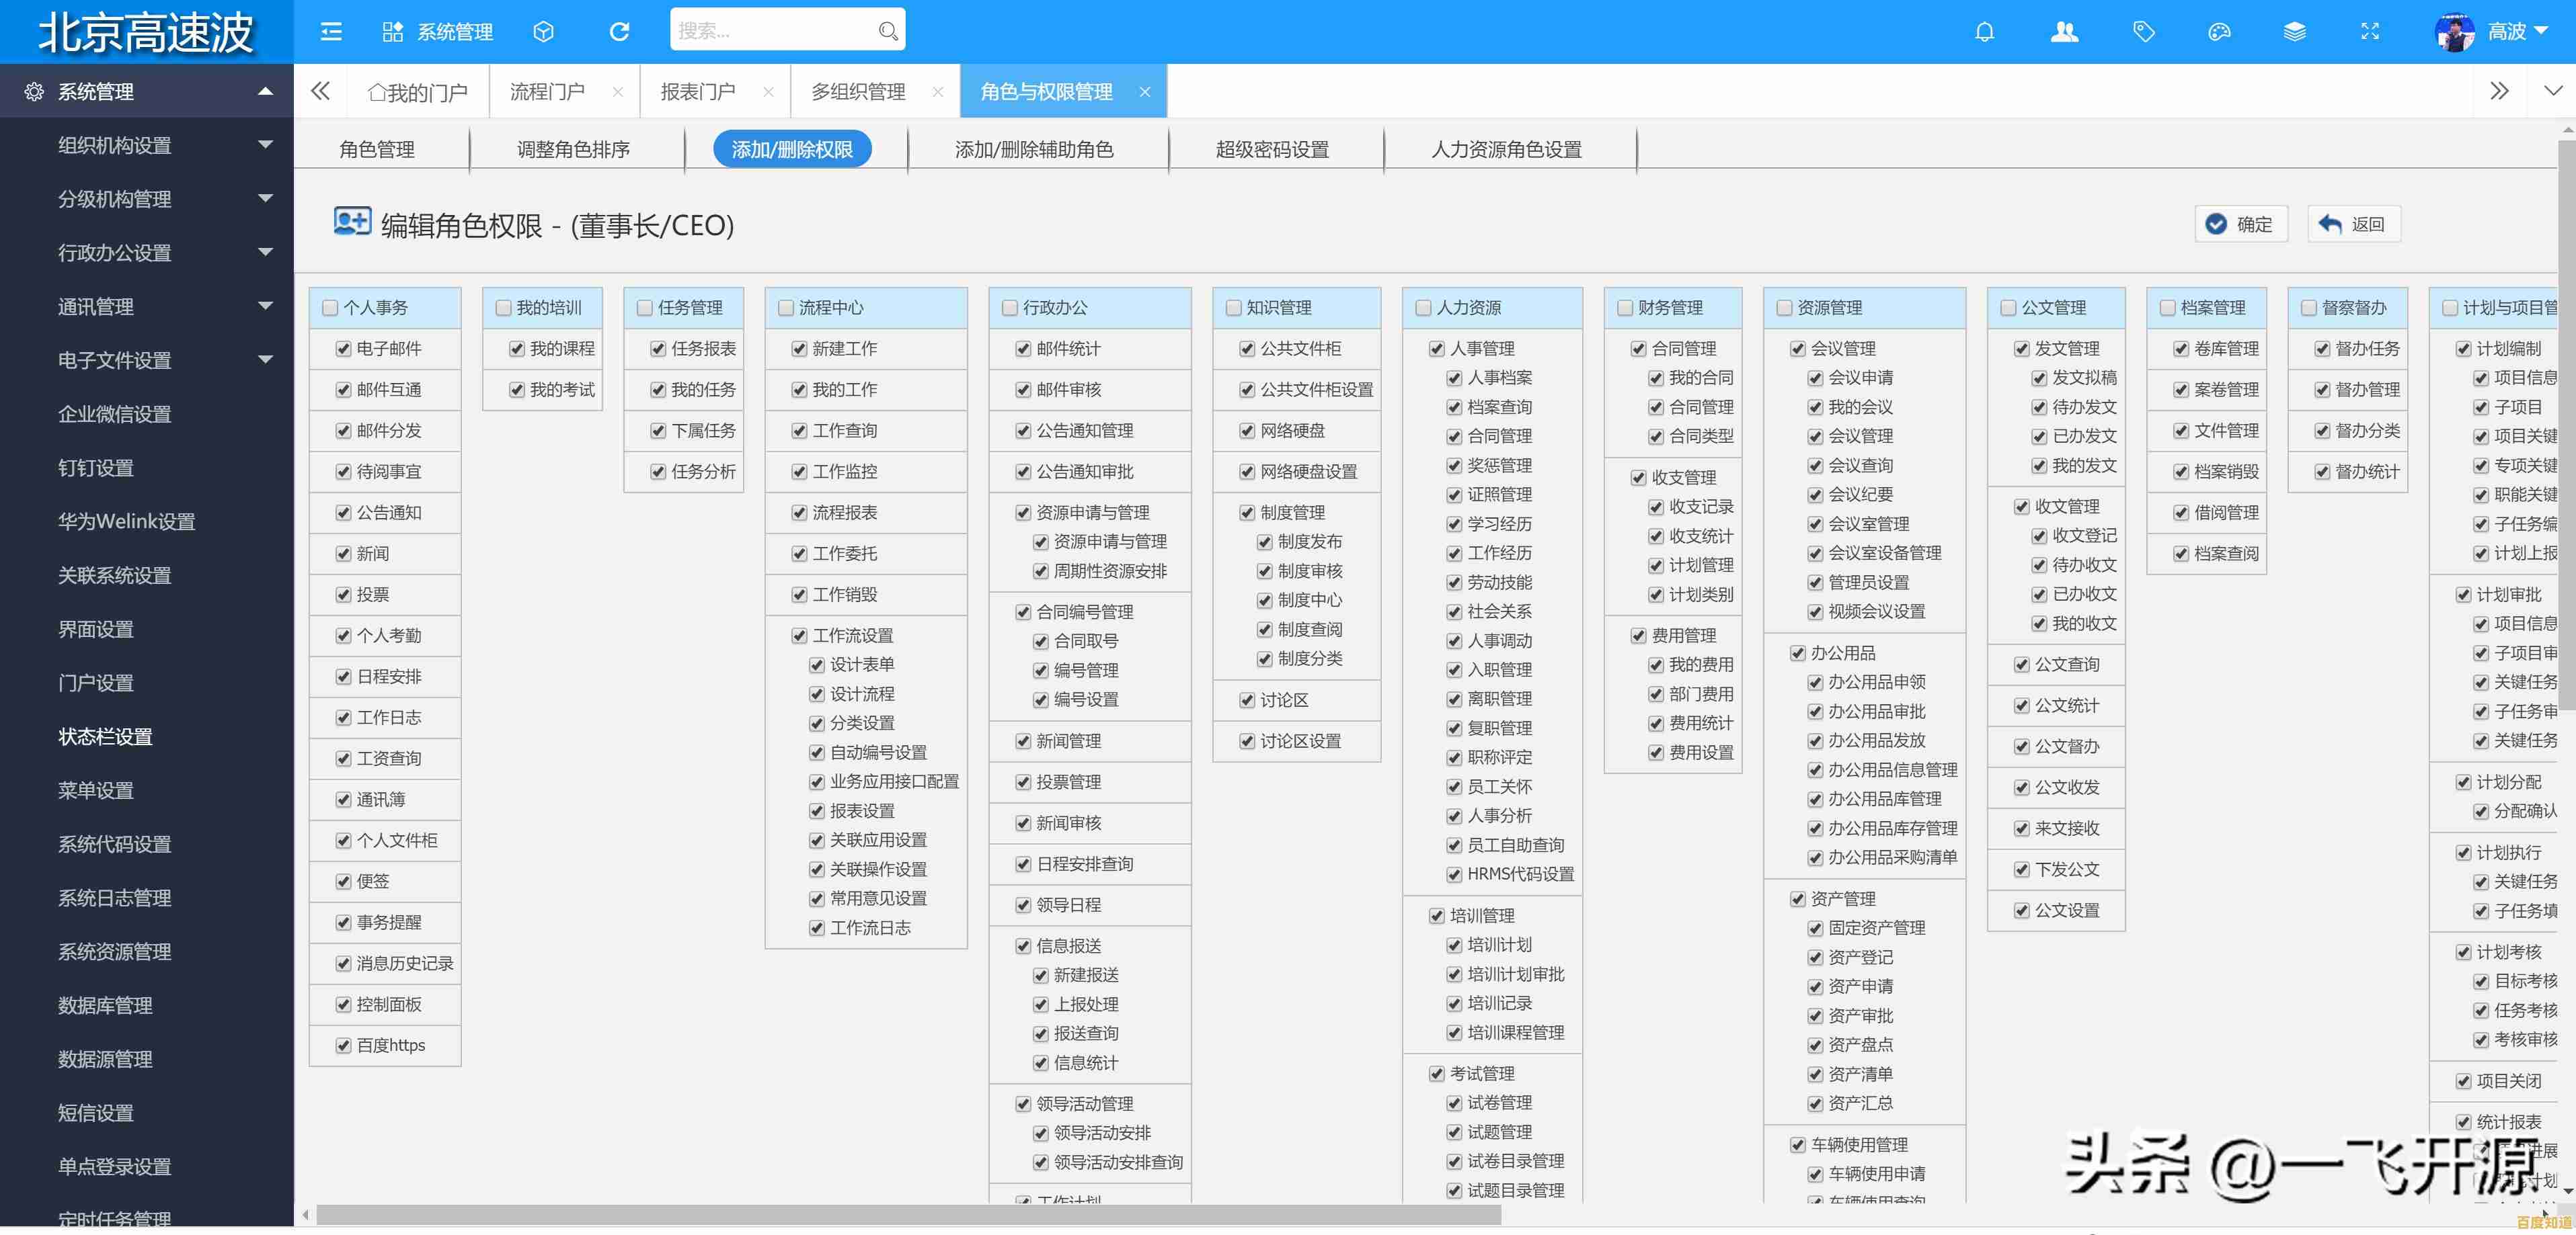Uncheck the 电子邮件 checkbox
The height and width of the screenshot is (1235, 2576).
343,349
